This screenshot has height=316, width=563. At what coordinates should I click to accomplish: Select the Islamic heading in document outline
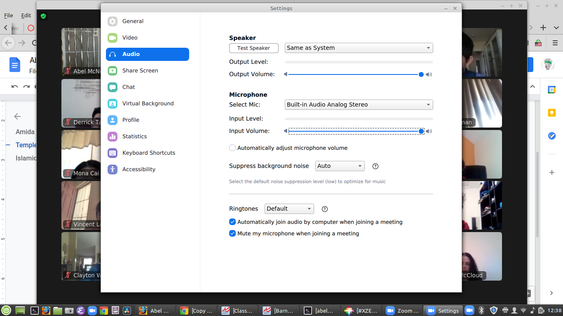(x=26, y=158)
